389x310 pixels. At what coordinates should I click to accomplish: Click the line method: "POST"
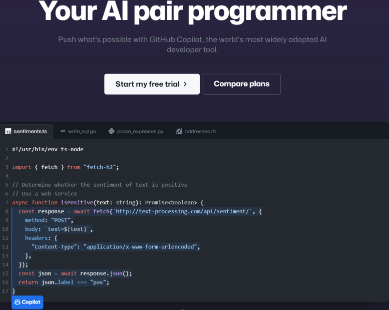[x=49, y=220]
